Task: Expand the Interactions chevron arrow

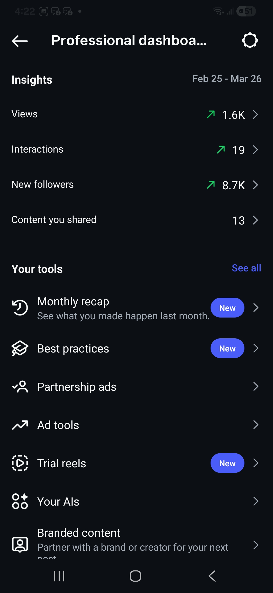Action: tap(255, 150)
